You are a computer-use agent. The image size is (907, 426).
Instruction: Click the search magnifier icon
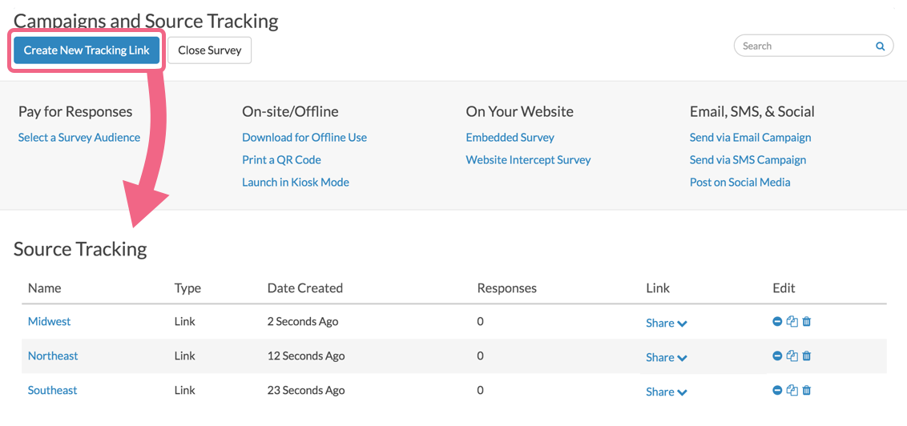click(880, 46)
